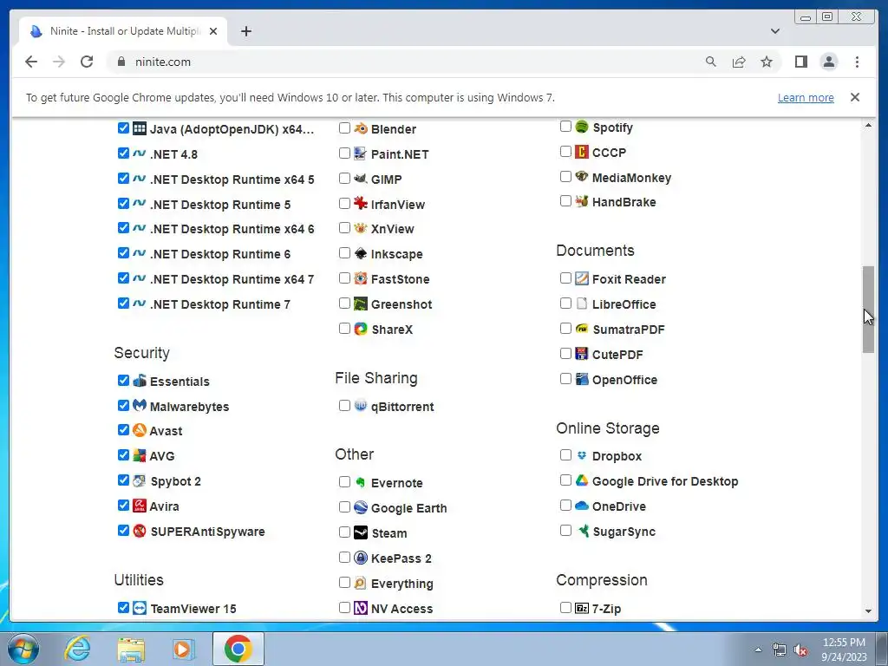The height and width of the screenshot is (666, 888).
Task: Click the Learn more link
Action: tap(806, 97)
